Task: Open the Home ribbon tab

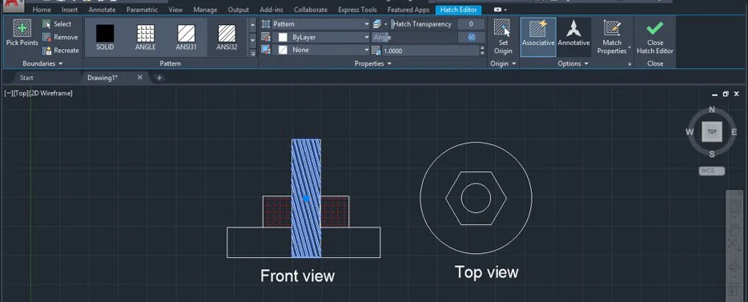Action: pyautogui.click(x=42, y=10)
